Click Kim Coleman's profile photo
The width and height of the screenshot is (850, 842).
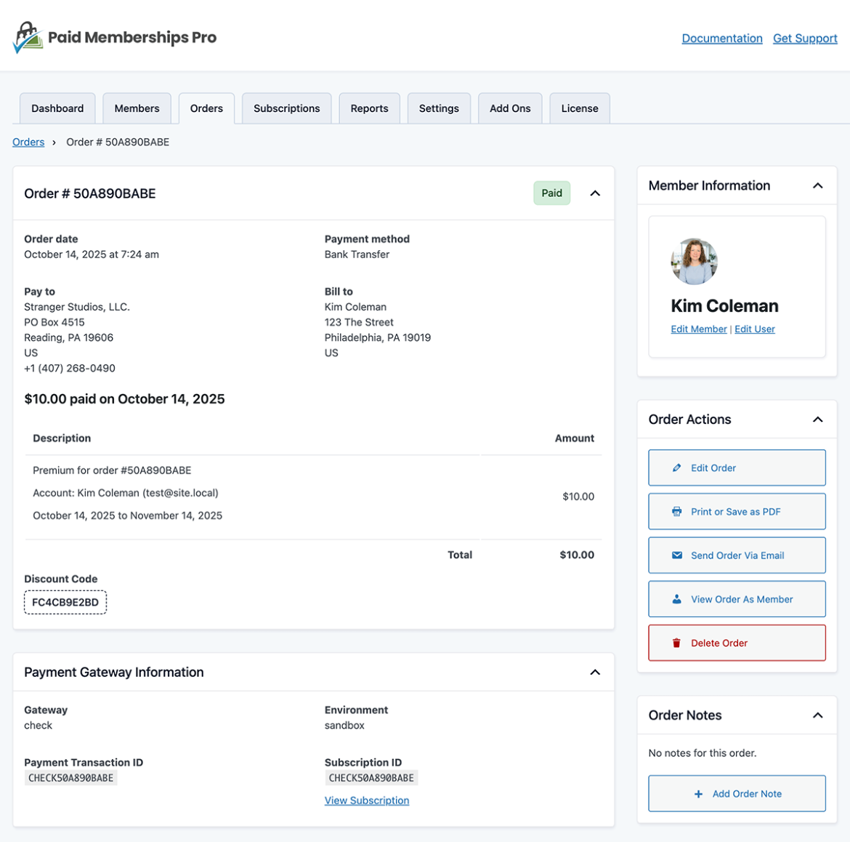(x=694, y=260)
